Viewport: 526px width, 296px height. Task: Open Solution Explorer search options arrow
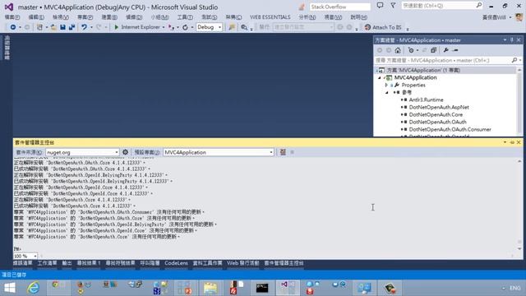click(x=520, y=60)
